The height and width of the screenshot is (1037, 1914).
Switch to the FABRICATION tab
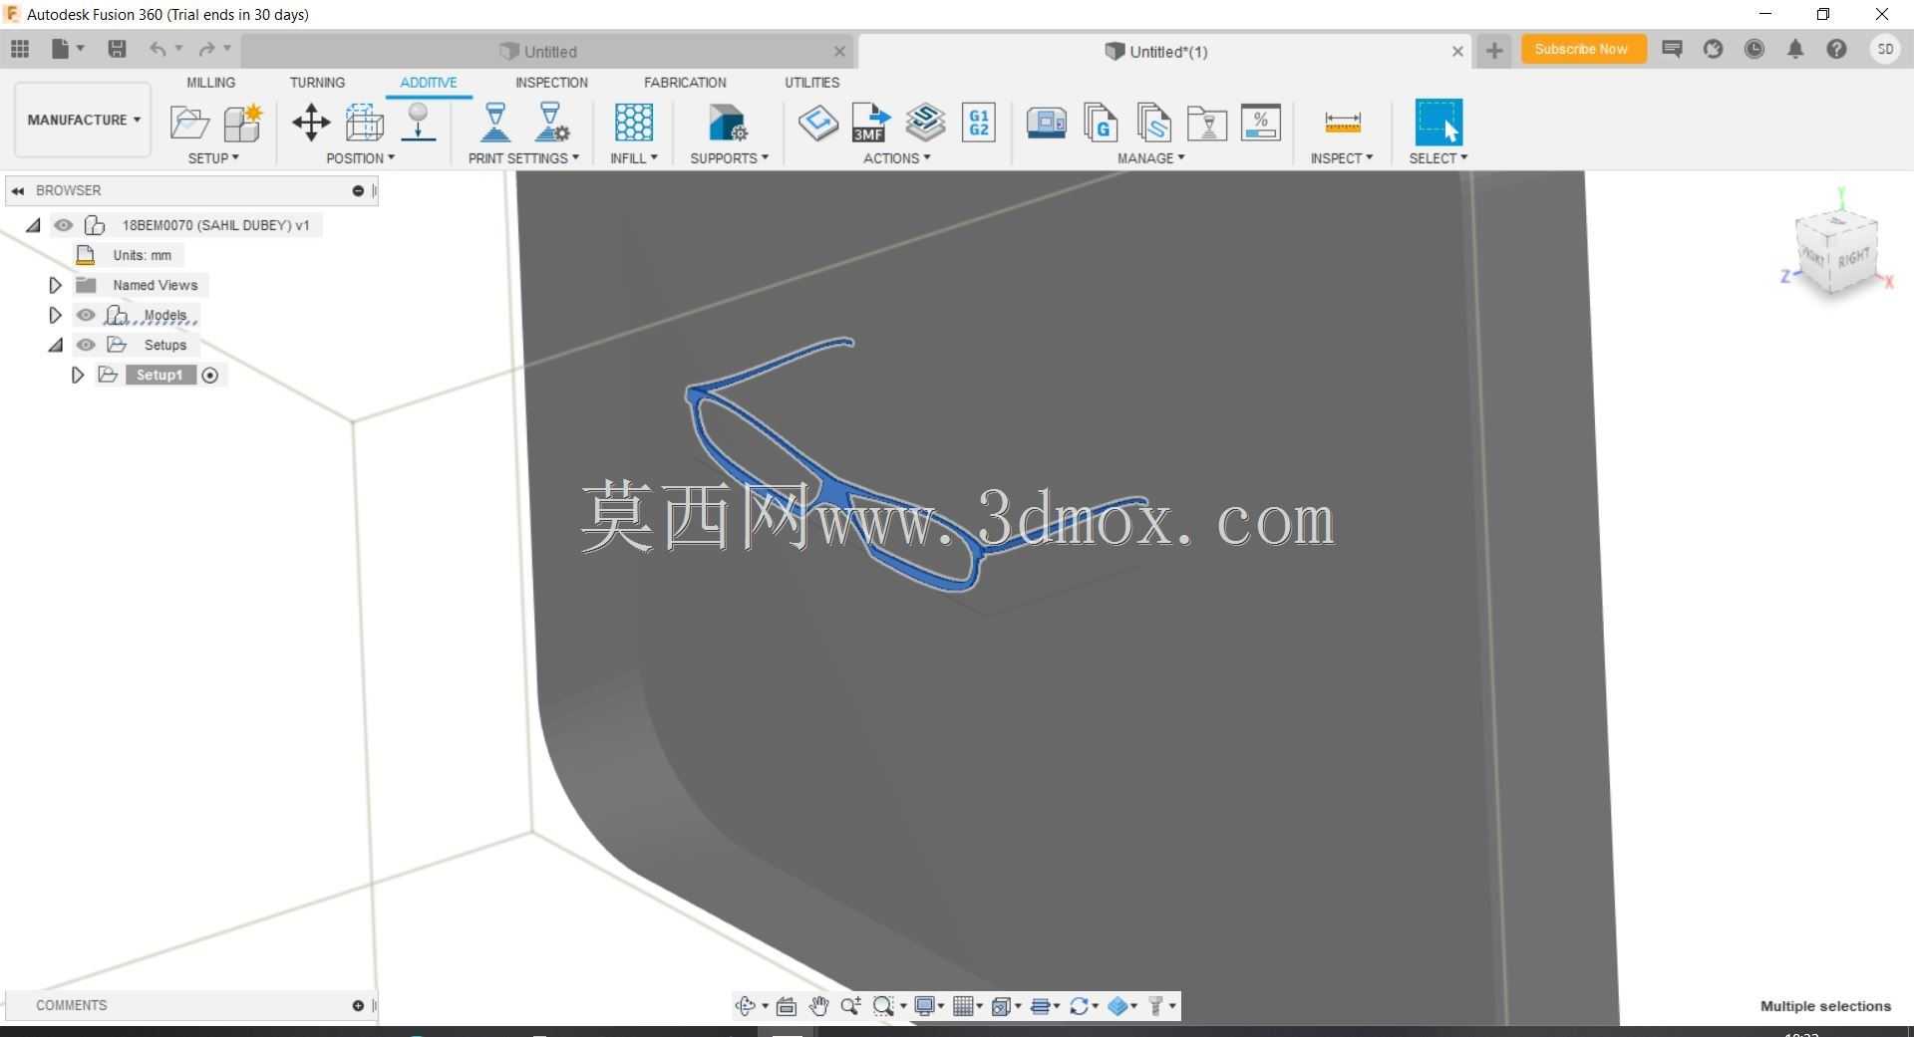(x=685, y=83)
